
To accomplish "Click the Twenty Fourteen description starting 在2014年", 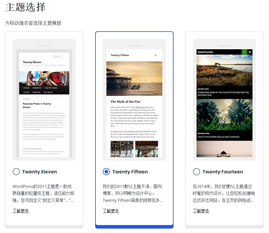I will coord(224,193).
